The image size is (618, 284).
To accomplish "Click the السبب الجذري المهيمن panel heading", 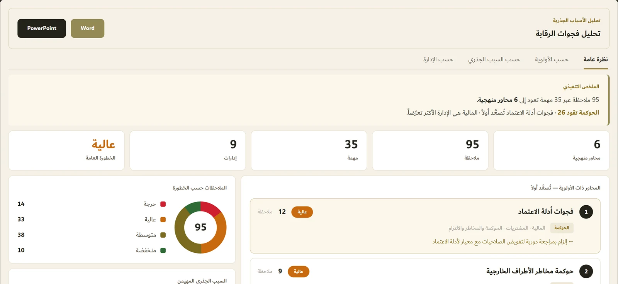I will pos(202,281).
